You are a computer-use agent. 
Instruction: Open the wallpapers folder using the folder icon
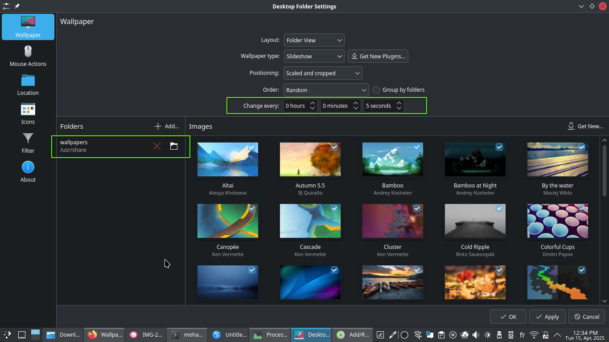pos(173,146)
